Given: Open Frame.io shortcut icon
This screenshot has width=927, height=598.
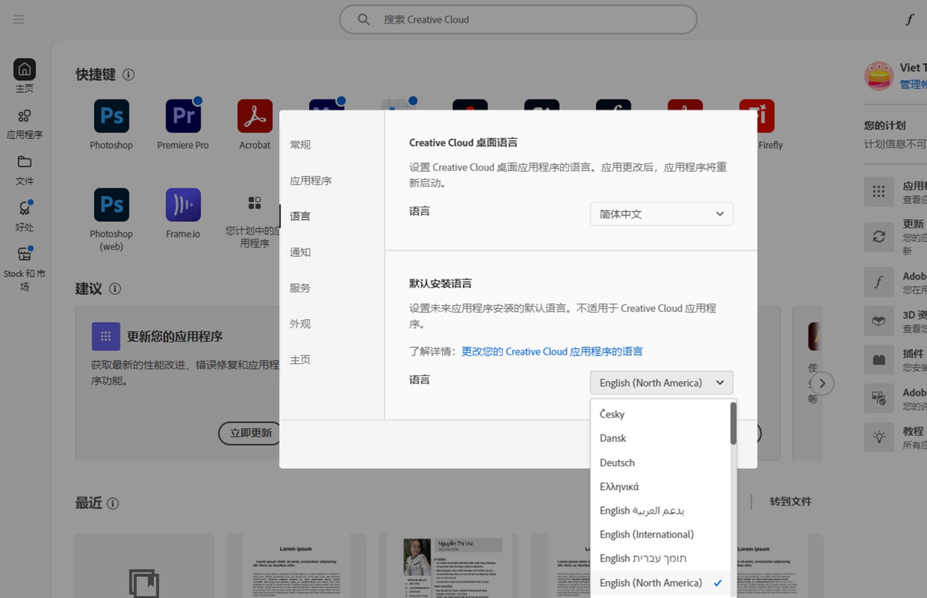Looking at the screenshot, I should pyautogui.click(x=183, y=205).
